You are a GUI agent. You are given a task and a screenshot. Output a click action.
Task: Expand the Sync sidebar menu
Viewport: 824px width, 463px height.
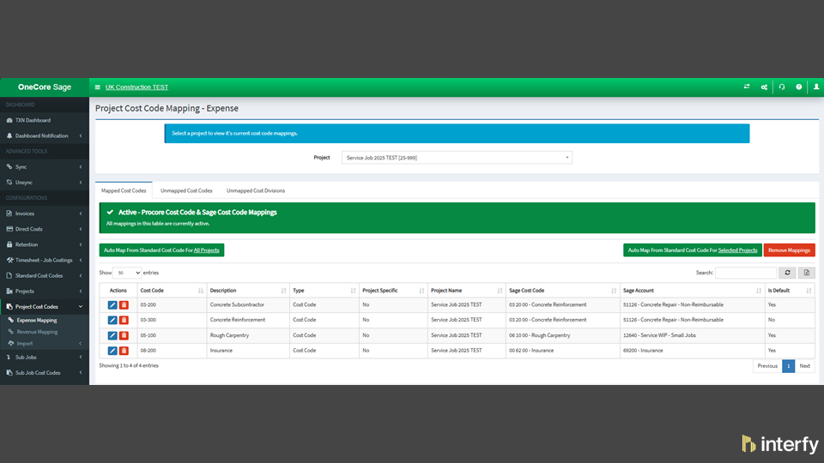[45, 167]
